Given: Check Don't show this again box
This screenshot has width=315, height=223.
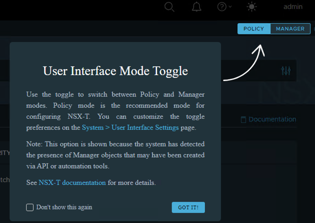Looking at the screenshot, I should 30,208.
